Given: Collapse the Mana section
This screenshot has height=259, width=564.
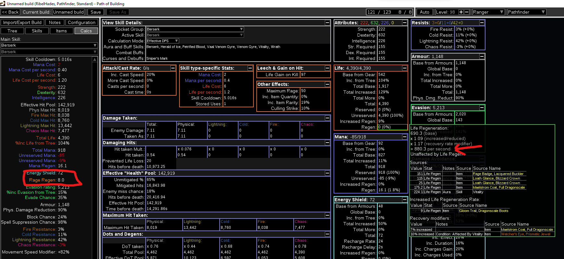Looking at the screenshot, I should click(x=405, y=137).
